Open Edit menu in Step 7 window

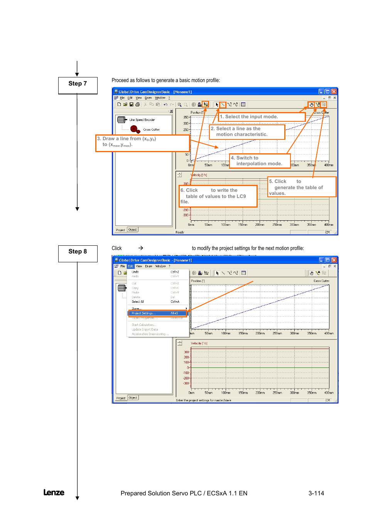pos(130,98)
